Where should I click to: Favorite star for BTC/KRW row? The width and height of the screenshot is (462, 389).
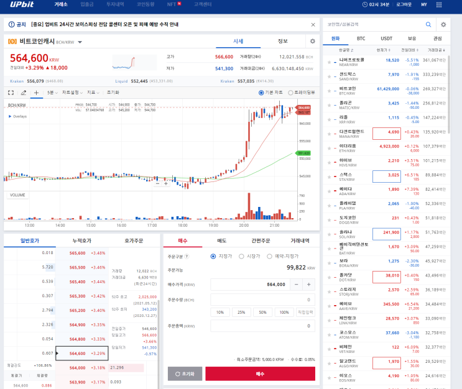(x=329, y=91)
